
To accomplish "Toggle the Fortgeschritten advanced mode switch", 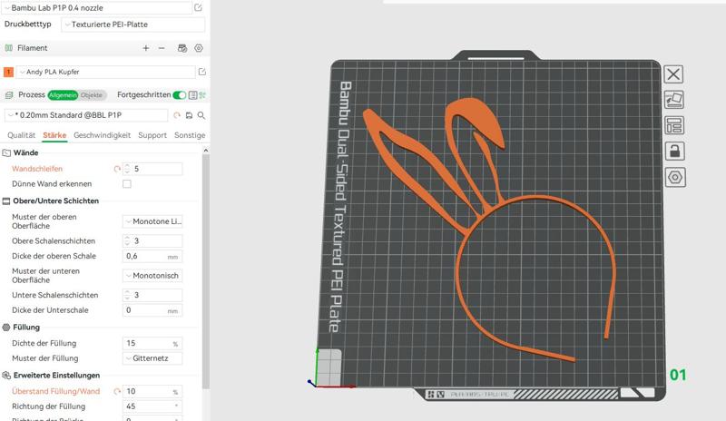I will click(x=179, y=95).
